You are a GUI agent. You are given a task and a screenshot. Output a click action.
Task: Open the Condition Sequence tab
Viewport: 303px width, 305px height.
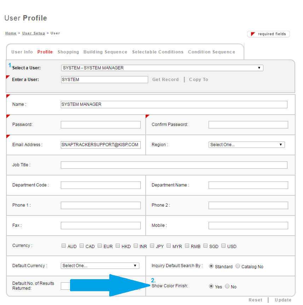211,52
